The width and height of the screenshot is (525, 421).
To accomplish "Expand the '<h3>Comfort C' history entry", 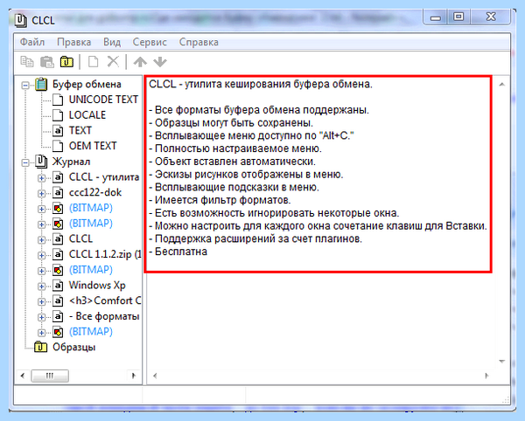I will (41, 301).
